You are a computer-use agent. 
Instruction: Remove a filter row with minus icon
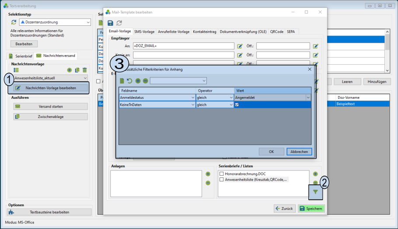pyautogui.click(x=146, y=81)
